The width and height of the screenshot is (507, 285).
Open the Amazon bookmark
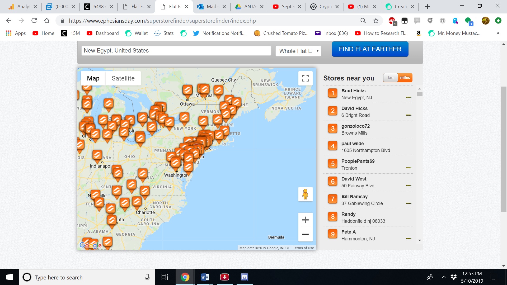coord(419,33)
